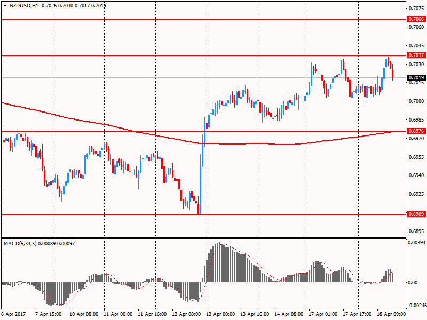Select the black 0.7019 current price tag

click(x=416, y=78)
